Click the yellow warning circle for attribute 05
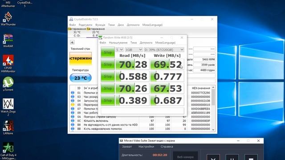Image resolution: width=285 pixels, height=160 pixels. tap(73, 105)
